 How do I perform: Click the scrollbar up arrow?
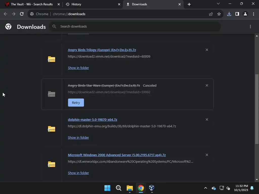click(257, 36)
